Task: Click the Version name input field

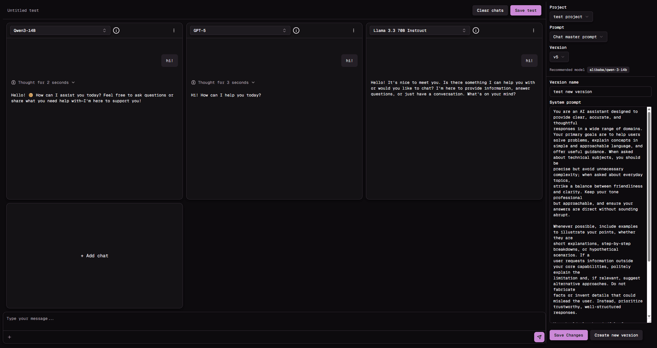Action: click(600, 92)
